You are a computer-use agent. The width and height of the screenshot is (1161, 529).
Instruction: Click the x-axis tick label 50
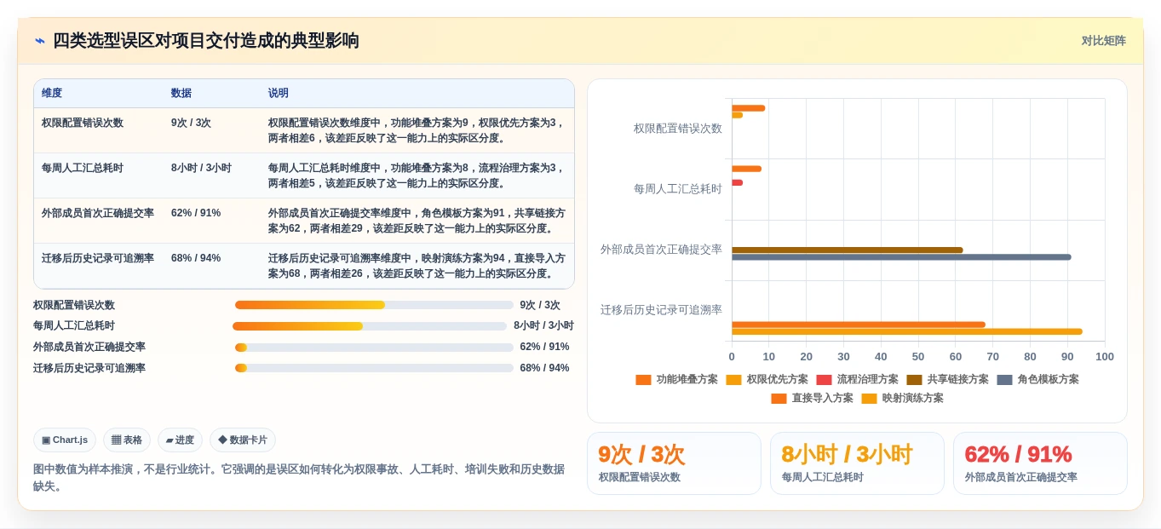(918, 357)
